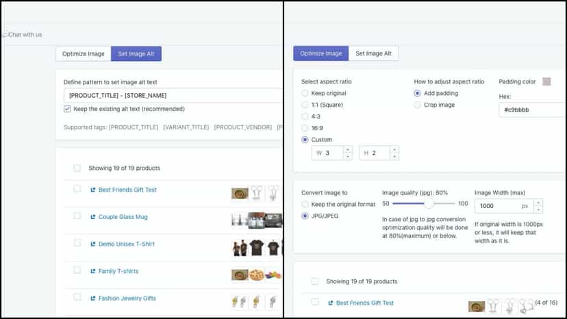Image resolution: width=567 pixels, height=319 pixels.
Task: Open the Demo Unisex T-Shirt product link
Action: tap(126, 244)
